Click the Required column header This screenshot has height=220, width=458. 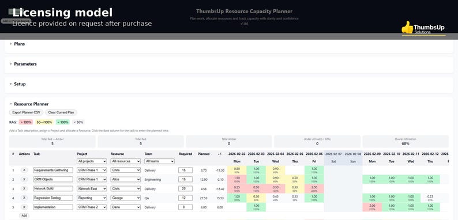[186, 154]
